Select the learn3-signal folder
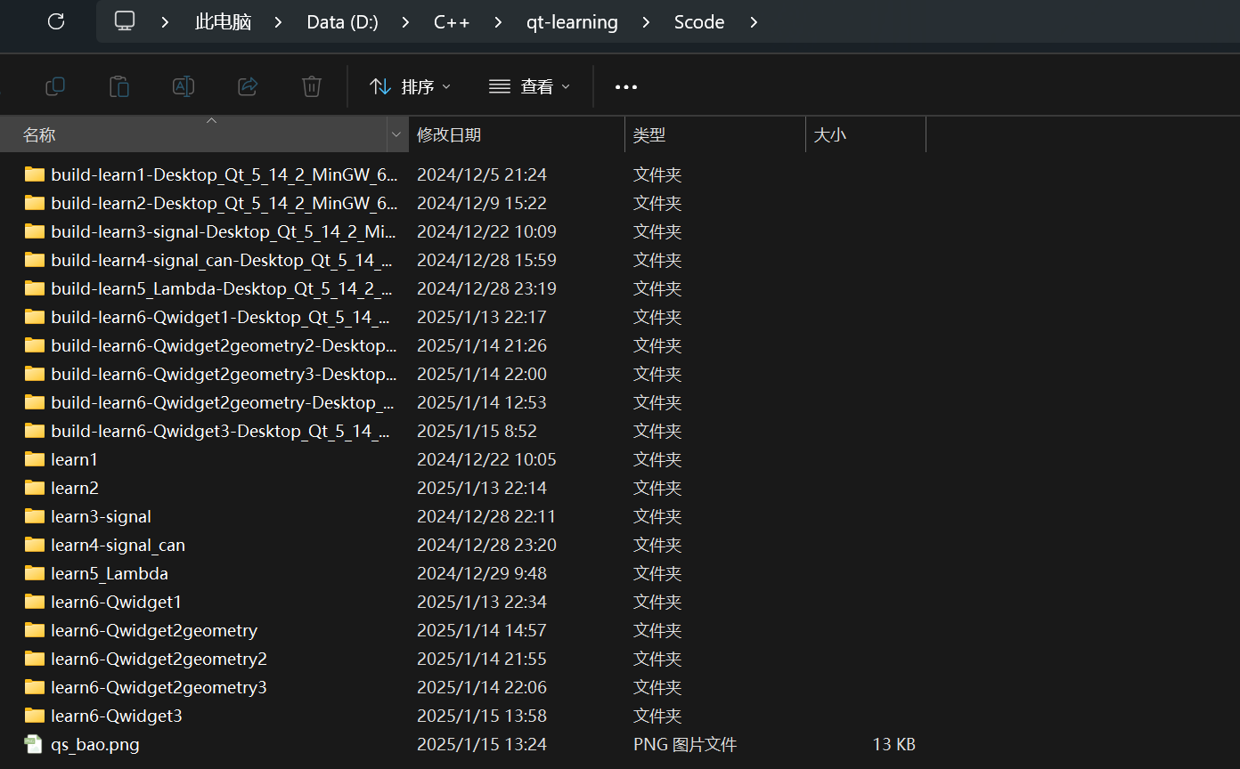 (101, 516)
